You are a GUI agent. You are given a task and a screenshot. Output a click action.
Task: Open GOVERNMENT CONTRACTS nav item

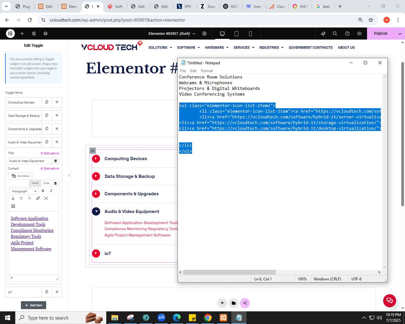coord(310,47)
